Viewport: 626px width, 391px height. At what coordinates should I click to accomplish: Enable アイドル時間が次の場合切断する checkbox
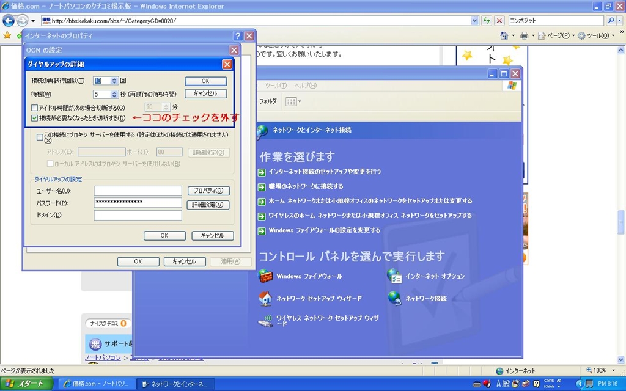point(34,108)
